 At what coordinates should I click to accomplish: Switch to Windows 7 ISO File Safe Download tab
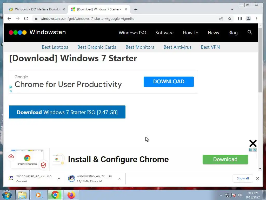tap(35, 9)
